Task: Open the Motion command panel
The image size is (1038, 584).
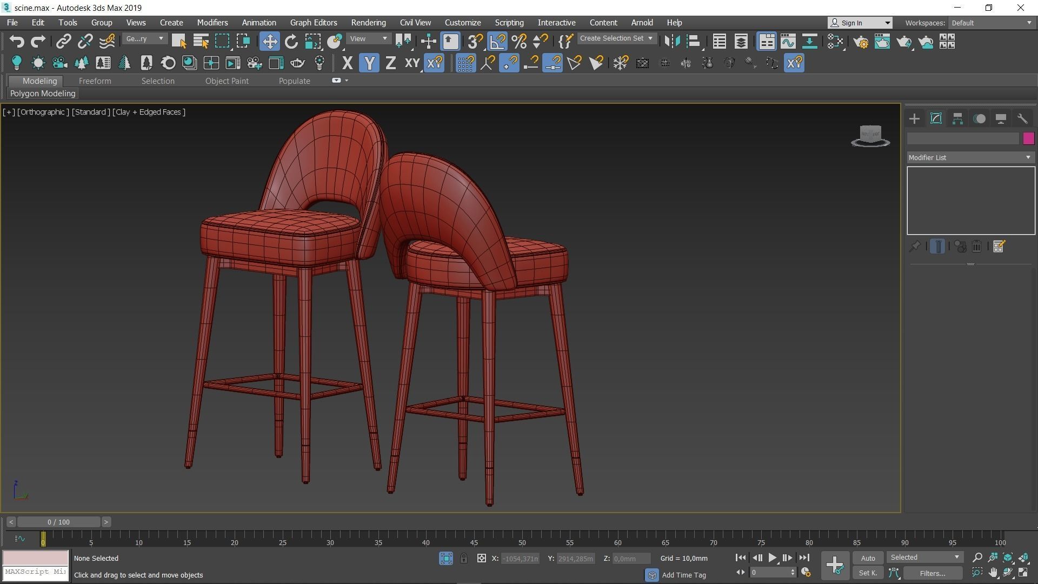Action: click(979, 119)
